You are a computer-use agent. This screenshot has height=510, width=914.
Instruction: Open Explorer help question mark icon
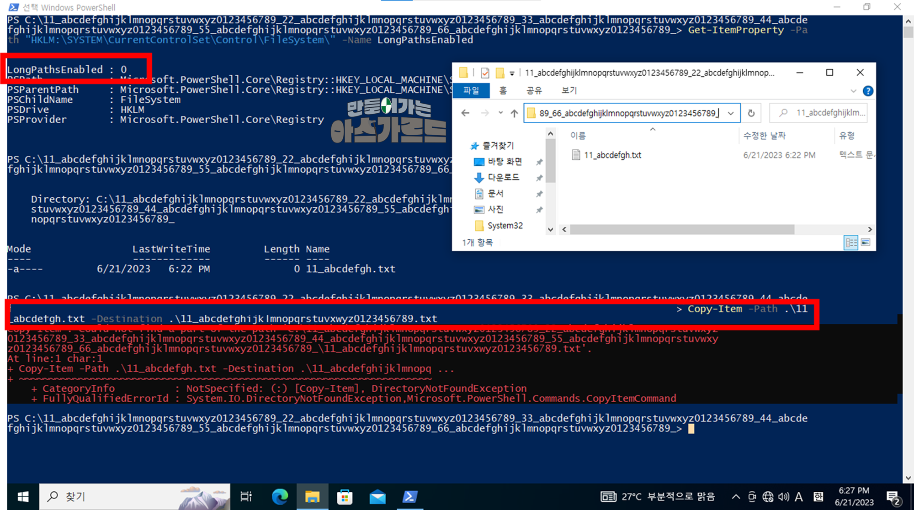pyautogui.click(x=867, y=91)
